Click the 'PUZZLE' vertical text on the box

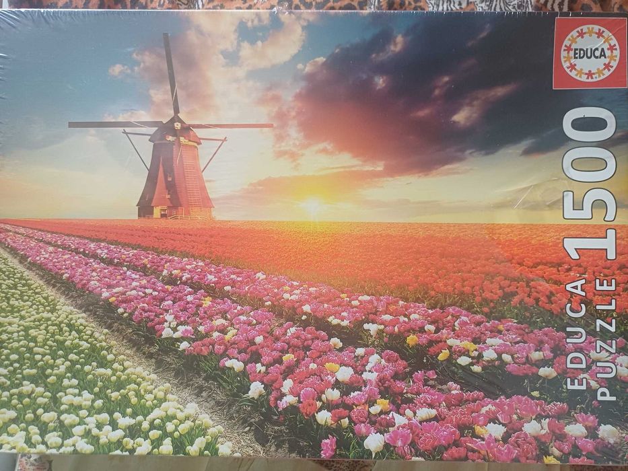[606, 339]
